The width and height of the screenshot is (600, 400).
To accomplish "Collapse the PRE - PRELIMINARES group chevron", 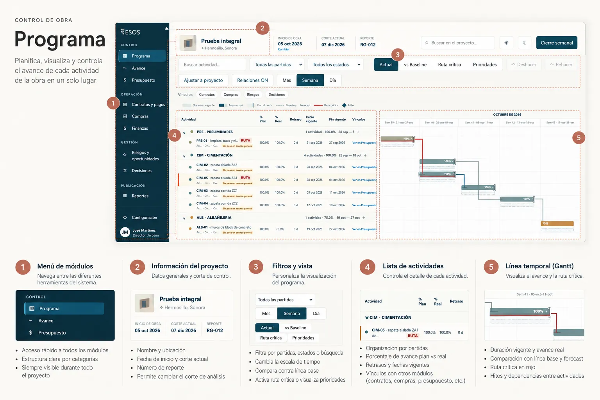I will [184, 133].
